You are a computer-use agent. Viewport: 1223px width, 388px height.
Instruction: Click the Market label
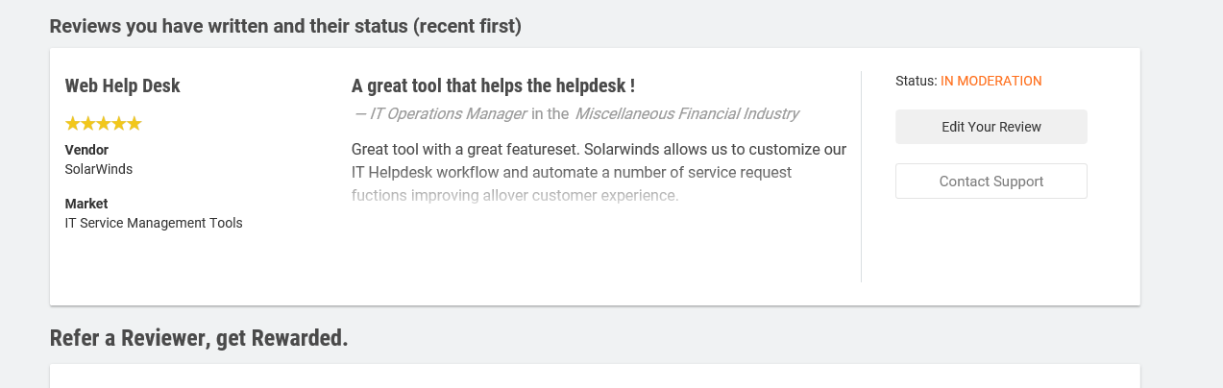click(86, 204)
